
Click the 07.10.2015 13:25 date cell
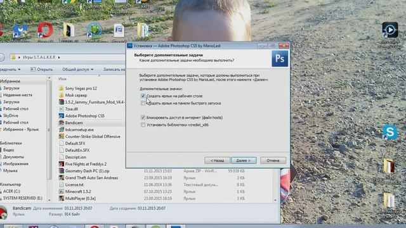point(158,191)
